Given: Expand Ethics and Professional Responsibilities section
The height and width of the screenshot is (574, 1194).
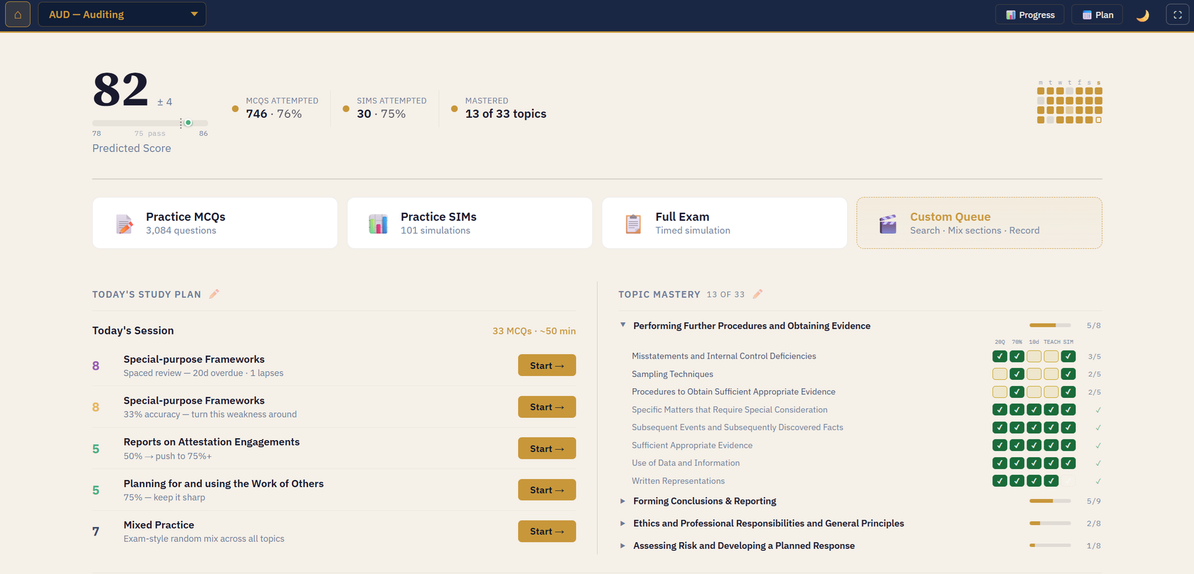Looking at the screenshot, I should click(x=622, y=523).
